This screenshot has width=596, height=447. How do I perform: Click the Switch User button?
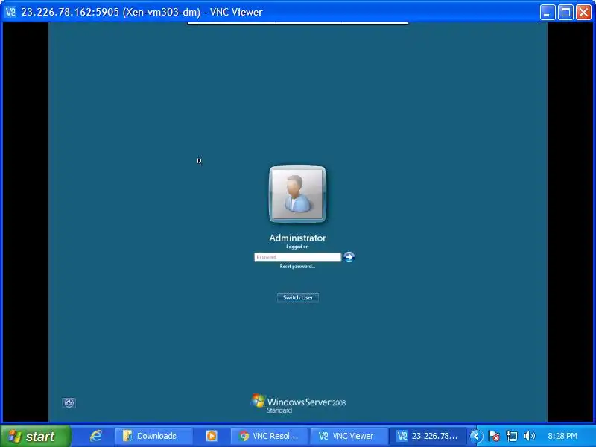tap(298, 297)
